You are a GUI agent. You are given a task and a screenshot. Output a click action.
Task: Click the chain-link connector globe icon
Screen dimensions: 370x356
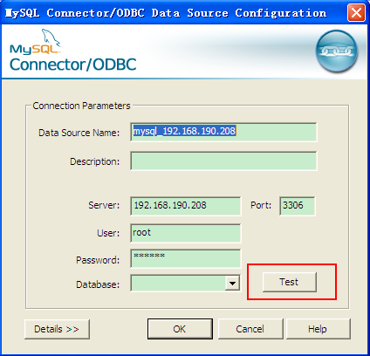pos(337,51)
